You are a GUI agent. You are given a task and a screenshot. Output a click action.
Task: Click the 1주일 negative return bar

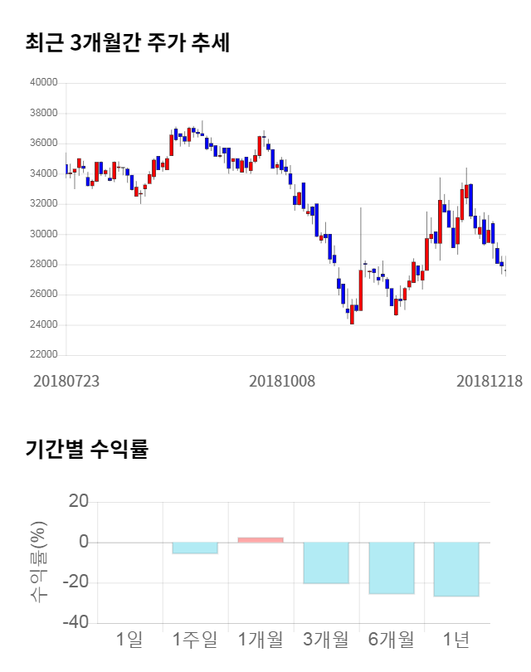coord(195,548)
